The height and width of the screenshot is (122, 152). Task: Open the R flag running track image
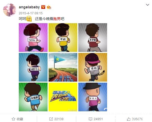[63, 67]
